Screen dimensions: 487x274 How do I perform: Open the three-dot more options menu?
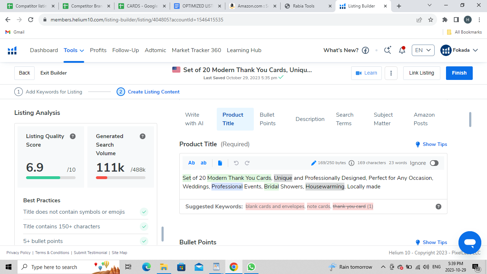(x=391, y=73)
